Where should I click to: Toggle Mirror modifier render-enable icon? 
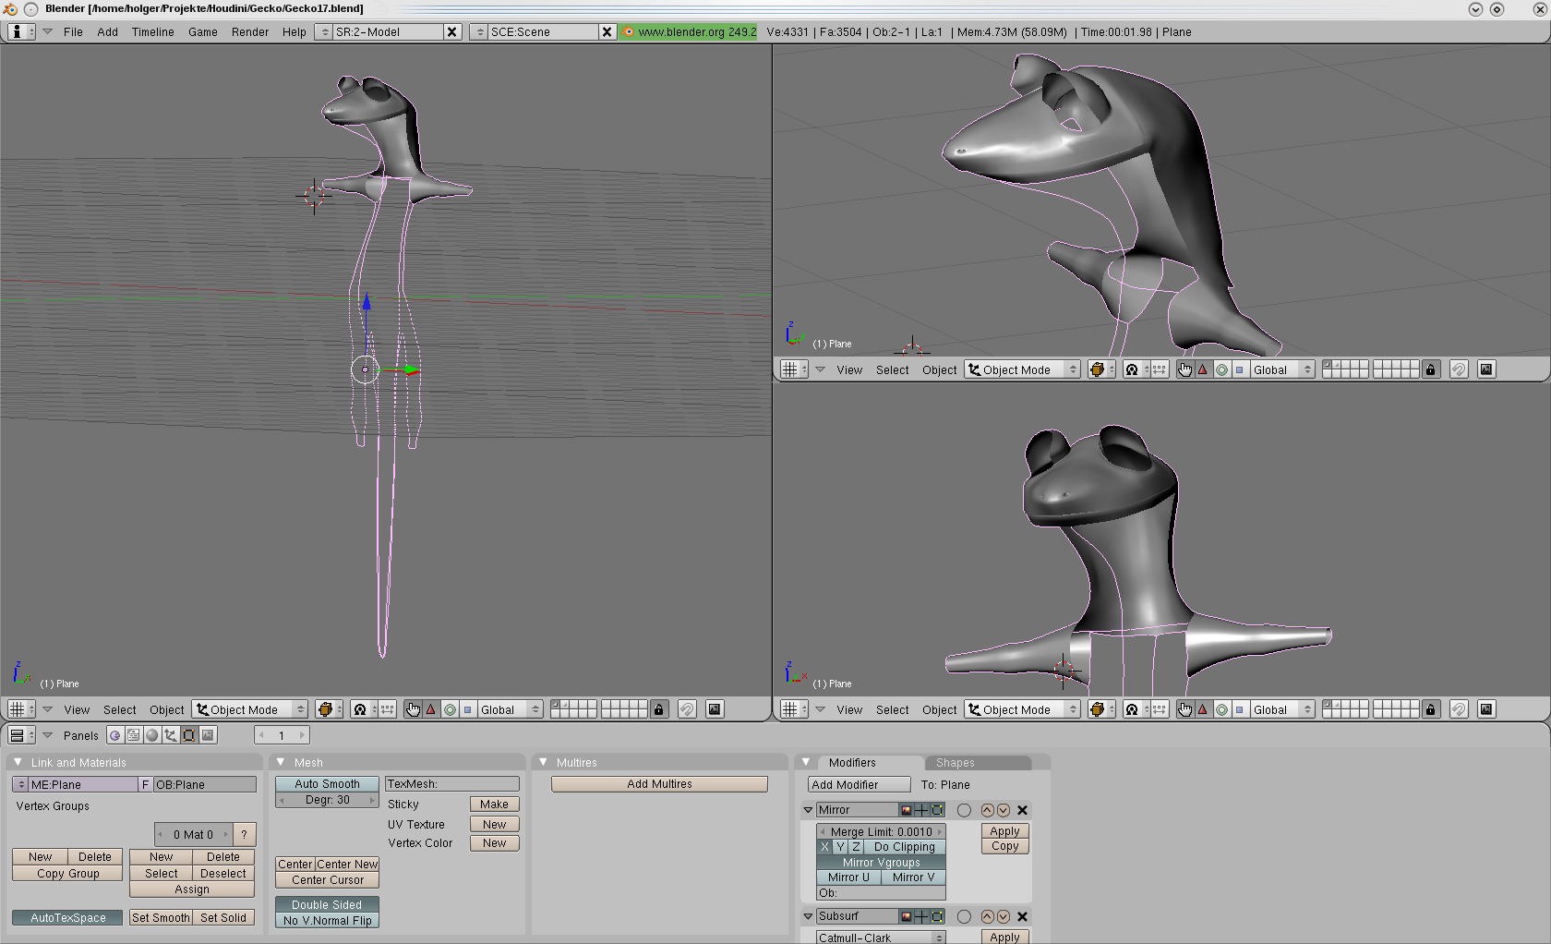click(907, 810)
